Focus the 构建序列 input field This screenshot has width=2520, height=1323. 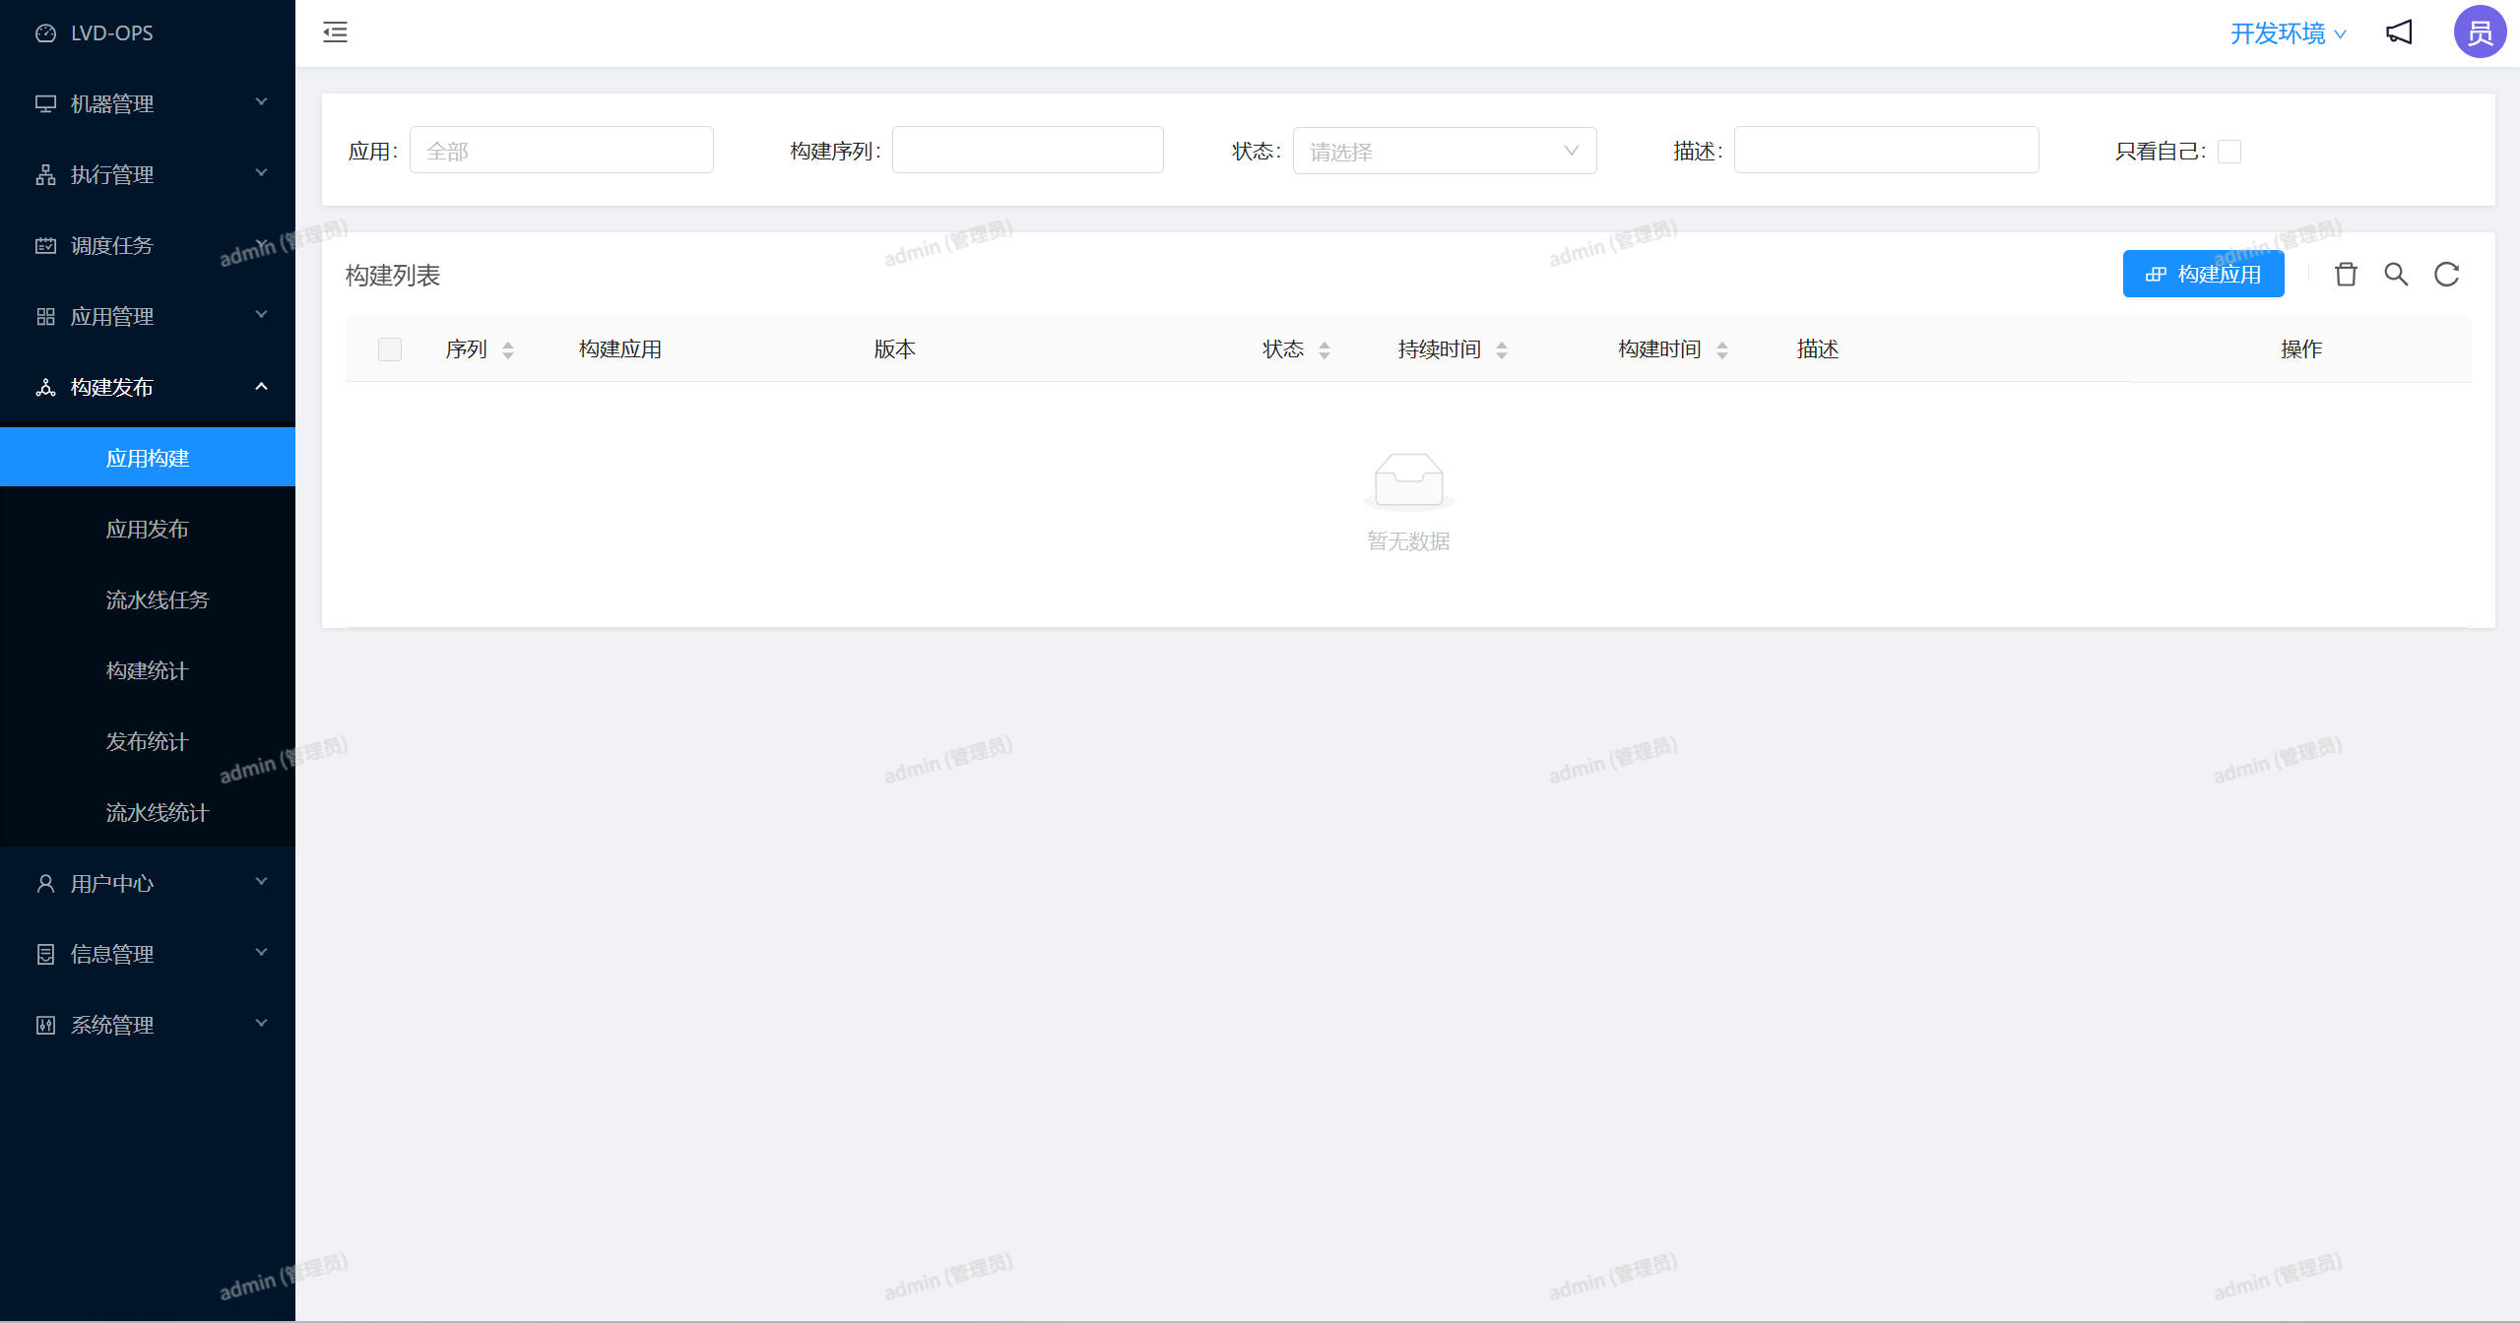pyautogui.click(x=1027, y=151)
